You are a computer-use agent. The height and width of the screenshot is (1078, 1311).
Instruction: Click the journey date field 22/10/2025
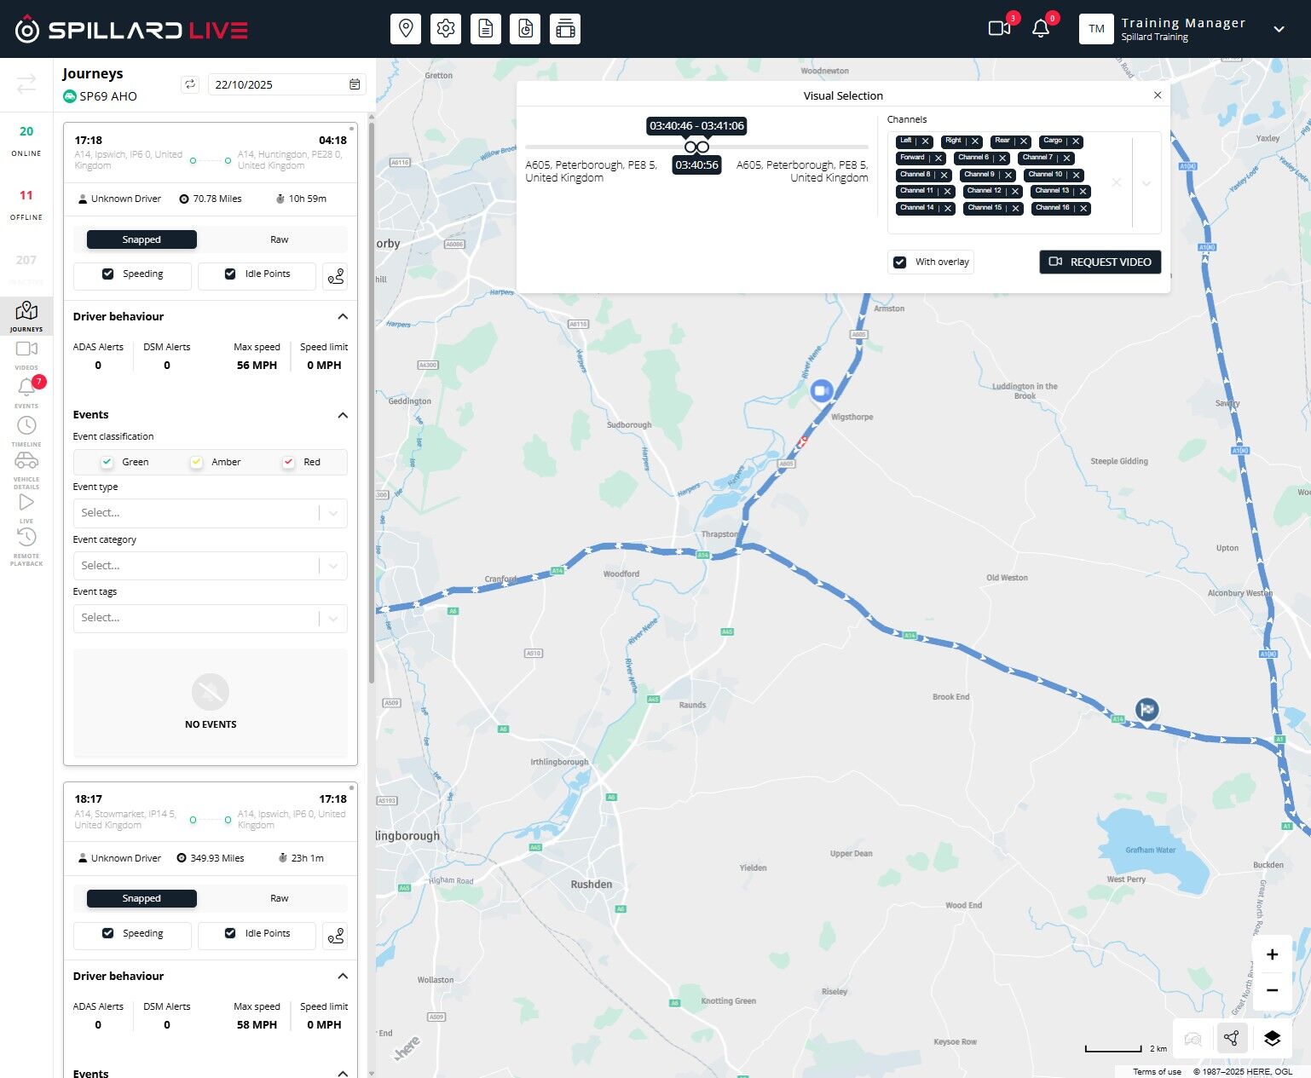(x=287, y=84)
